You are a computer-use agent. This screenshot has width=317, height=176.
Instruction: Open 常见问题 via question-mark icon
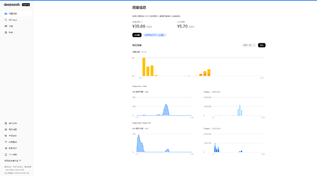point(6,130)
